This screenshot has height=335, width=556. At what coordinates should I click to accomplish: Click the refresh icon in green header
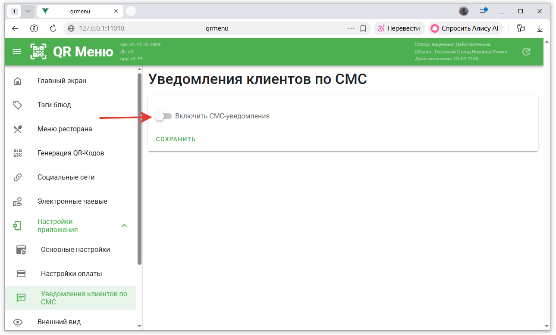pos(526,52)
